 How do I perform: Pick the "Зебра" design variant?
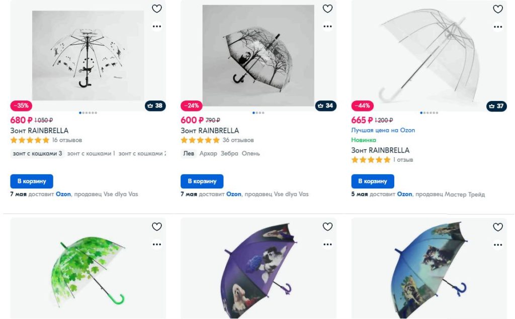coord(229,154)
